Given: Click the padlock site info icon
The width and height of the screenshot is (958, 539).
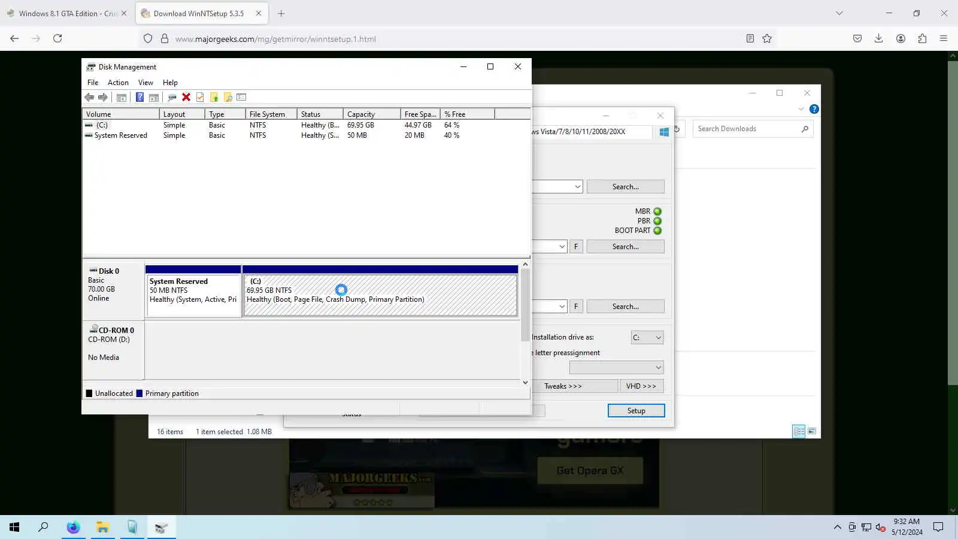Looking at the screenshot, I should 165,39.
